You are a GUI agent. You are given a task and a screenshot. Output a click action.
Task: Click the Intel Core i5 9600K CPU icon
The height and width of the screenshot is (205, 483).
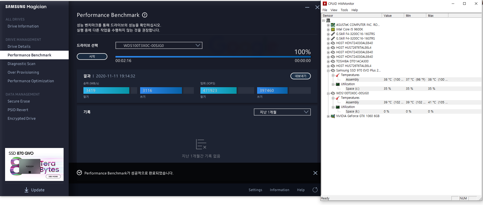click(x=333, y=29)
